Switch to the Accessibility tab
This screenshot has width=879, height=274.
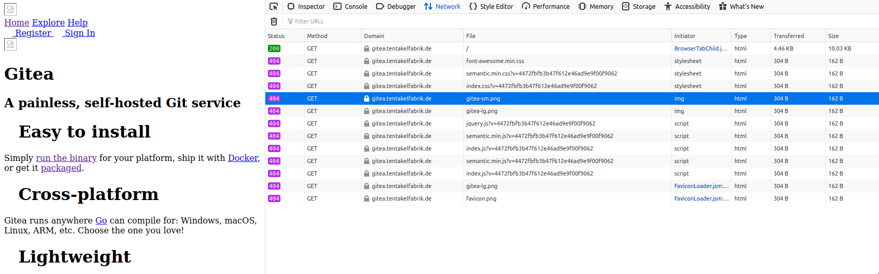(687, 6)
